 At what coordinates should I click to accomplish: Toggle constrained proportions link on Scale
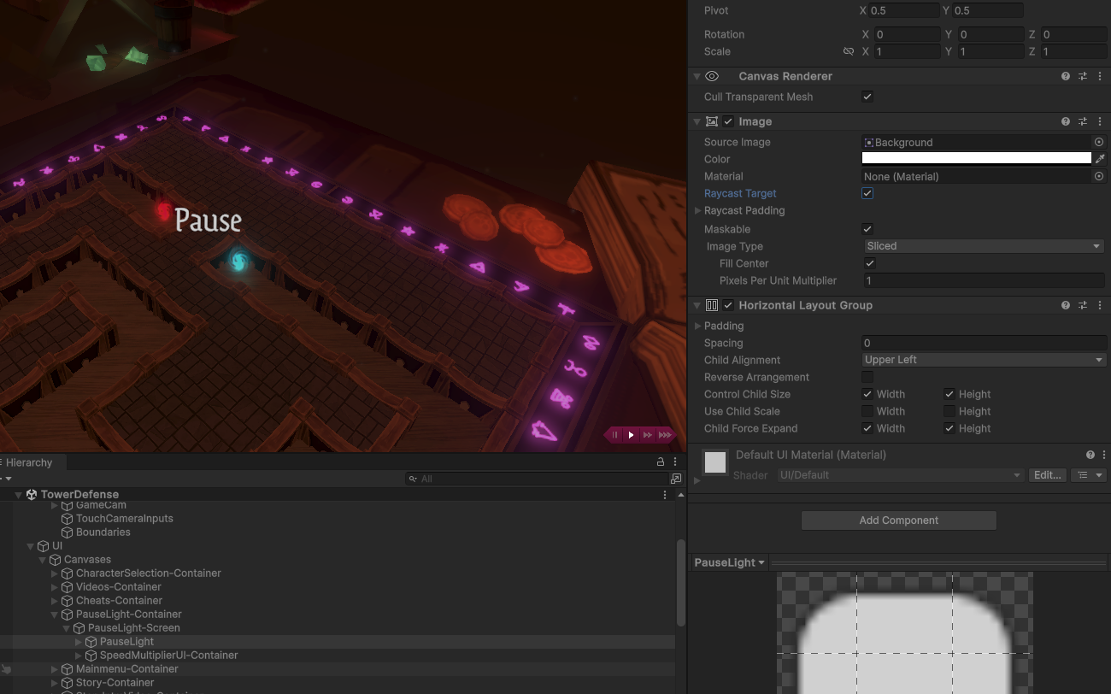point(849,51)
